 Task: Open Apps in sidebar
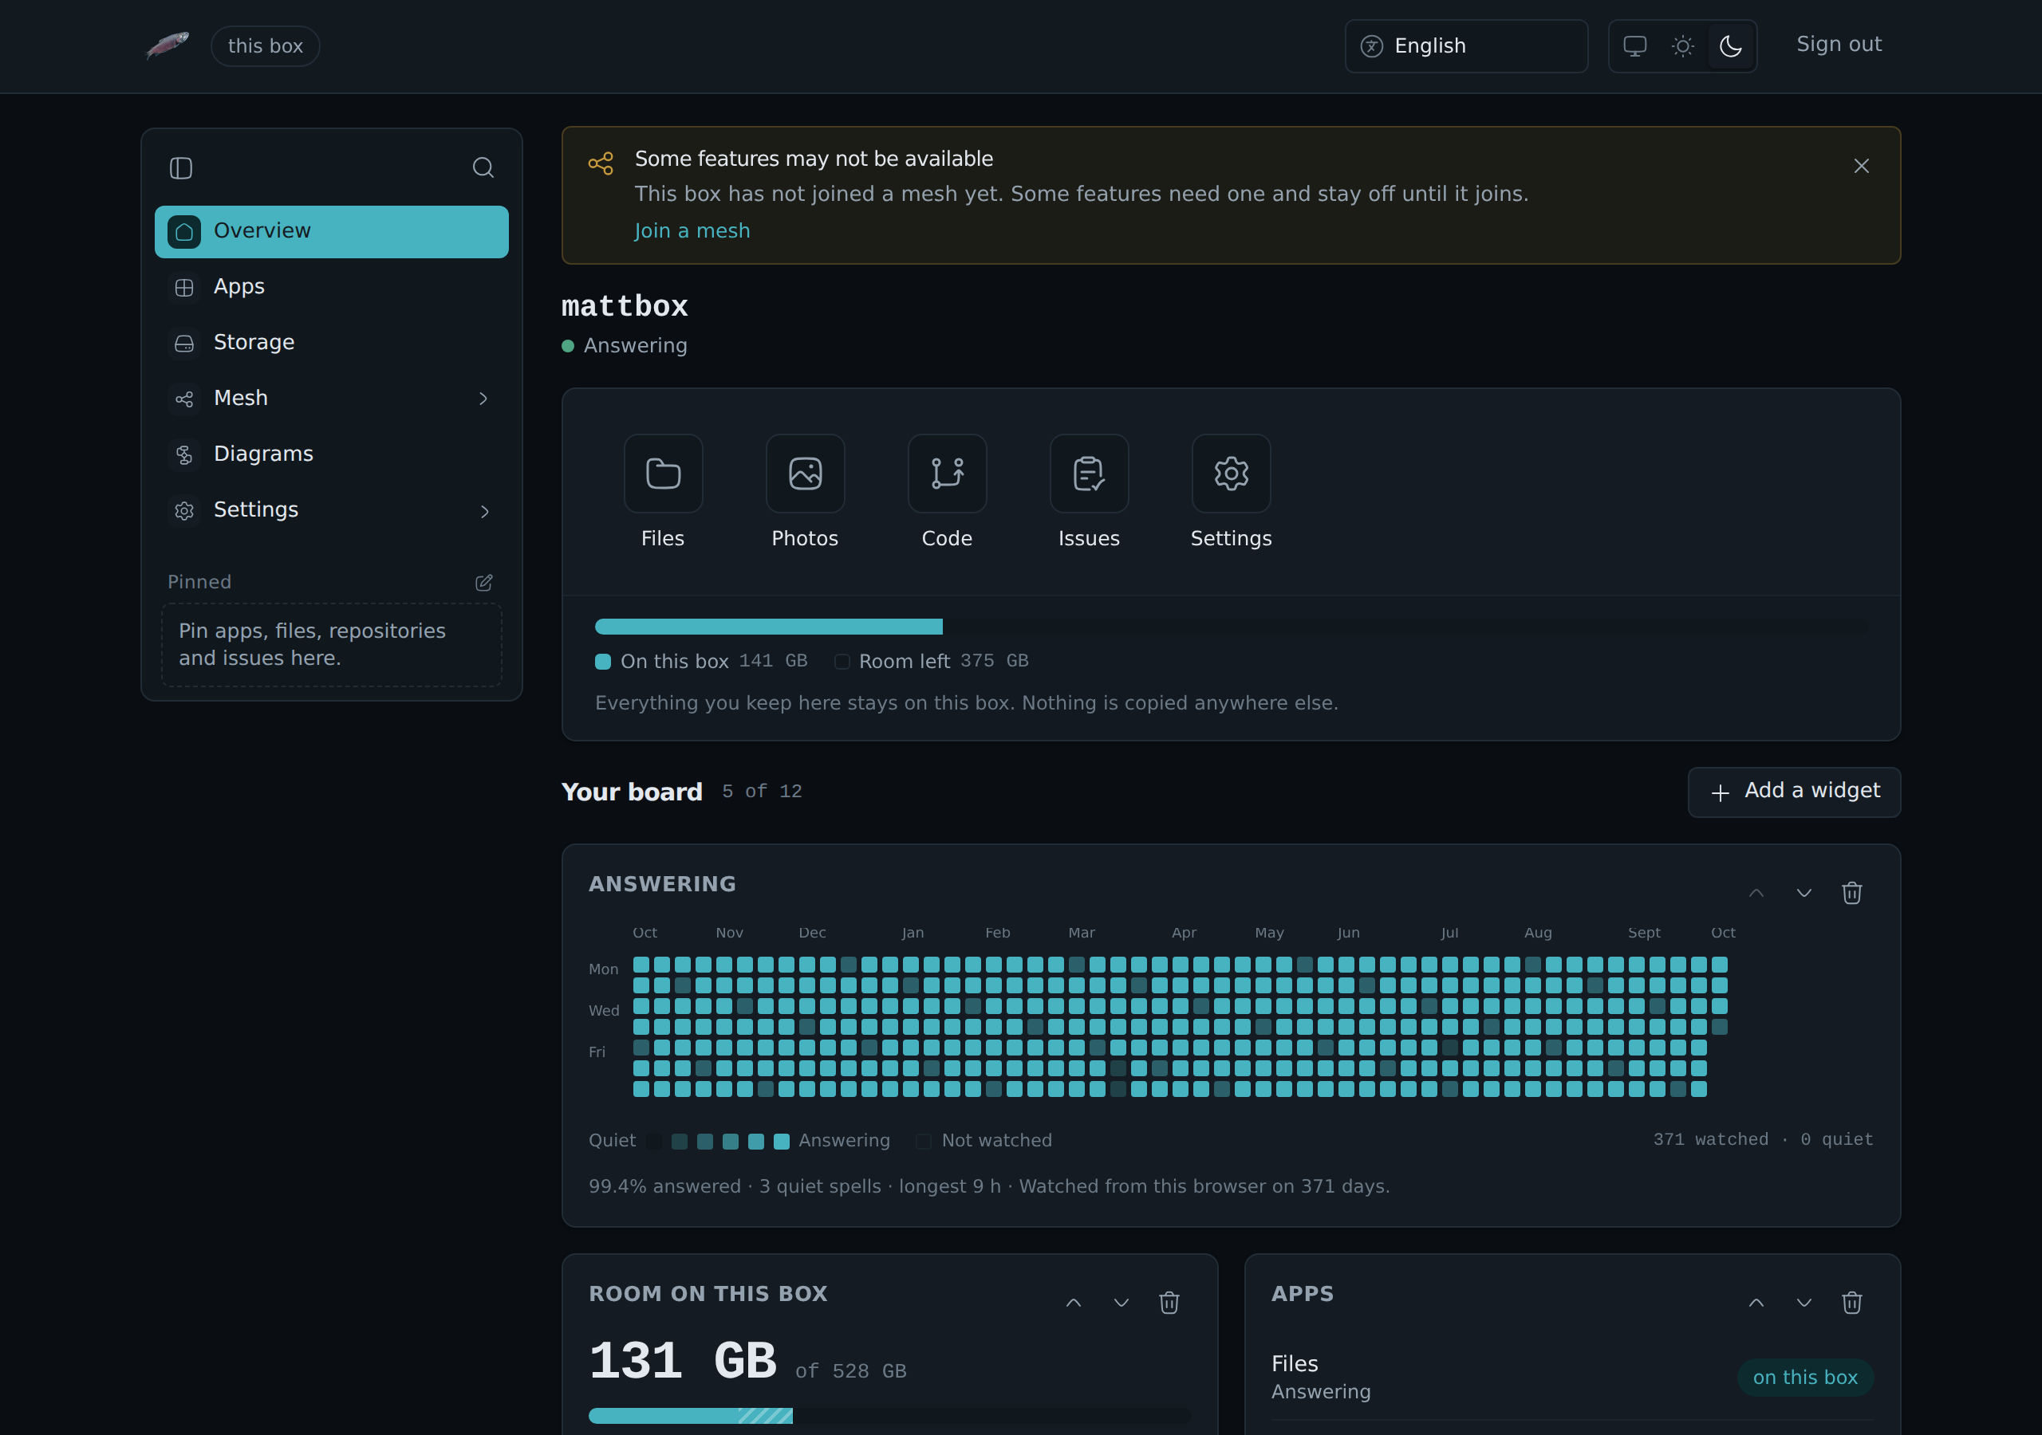pos(332,287)
